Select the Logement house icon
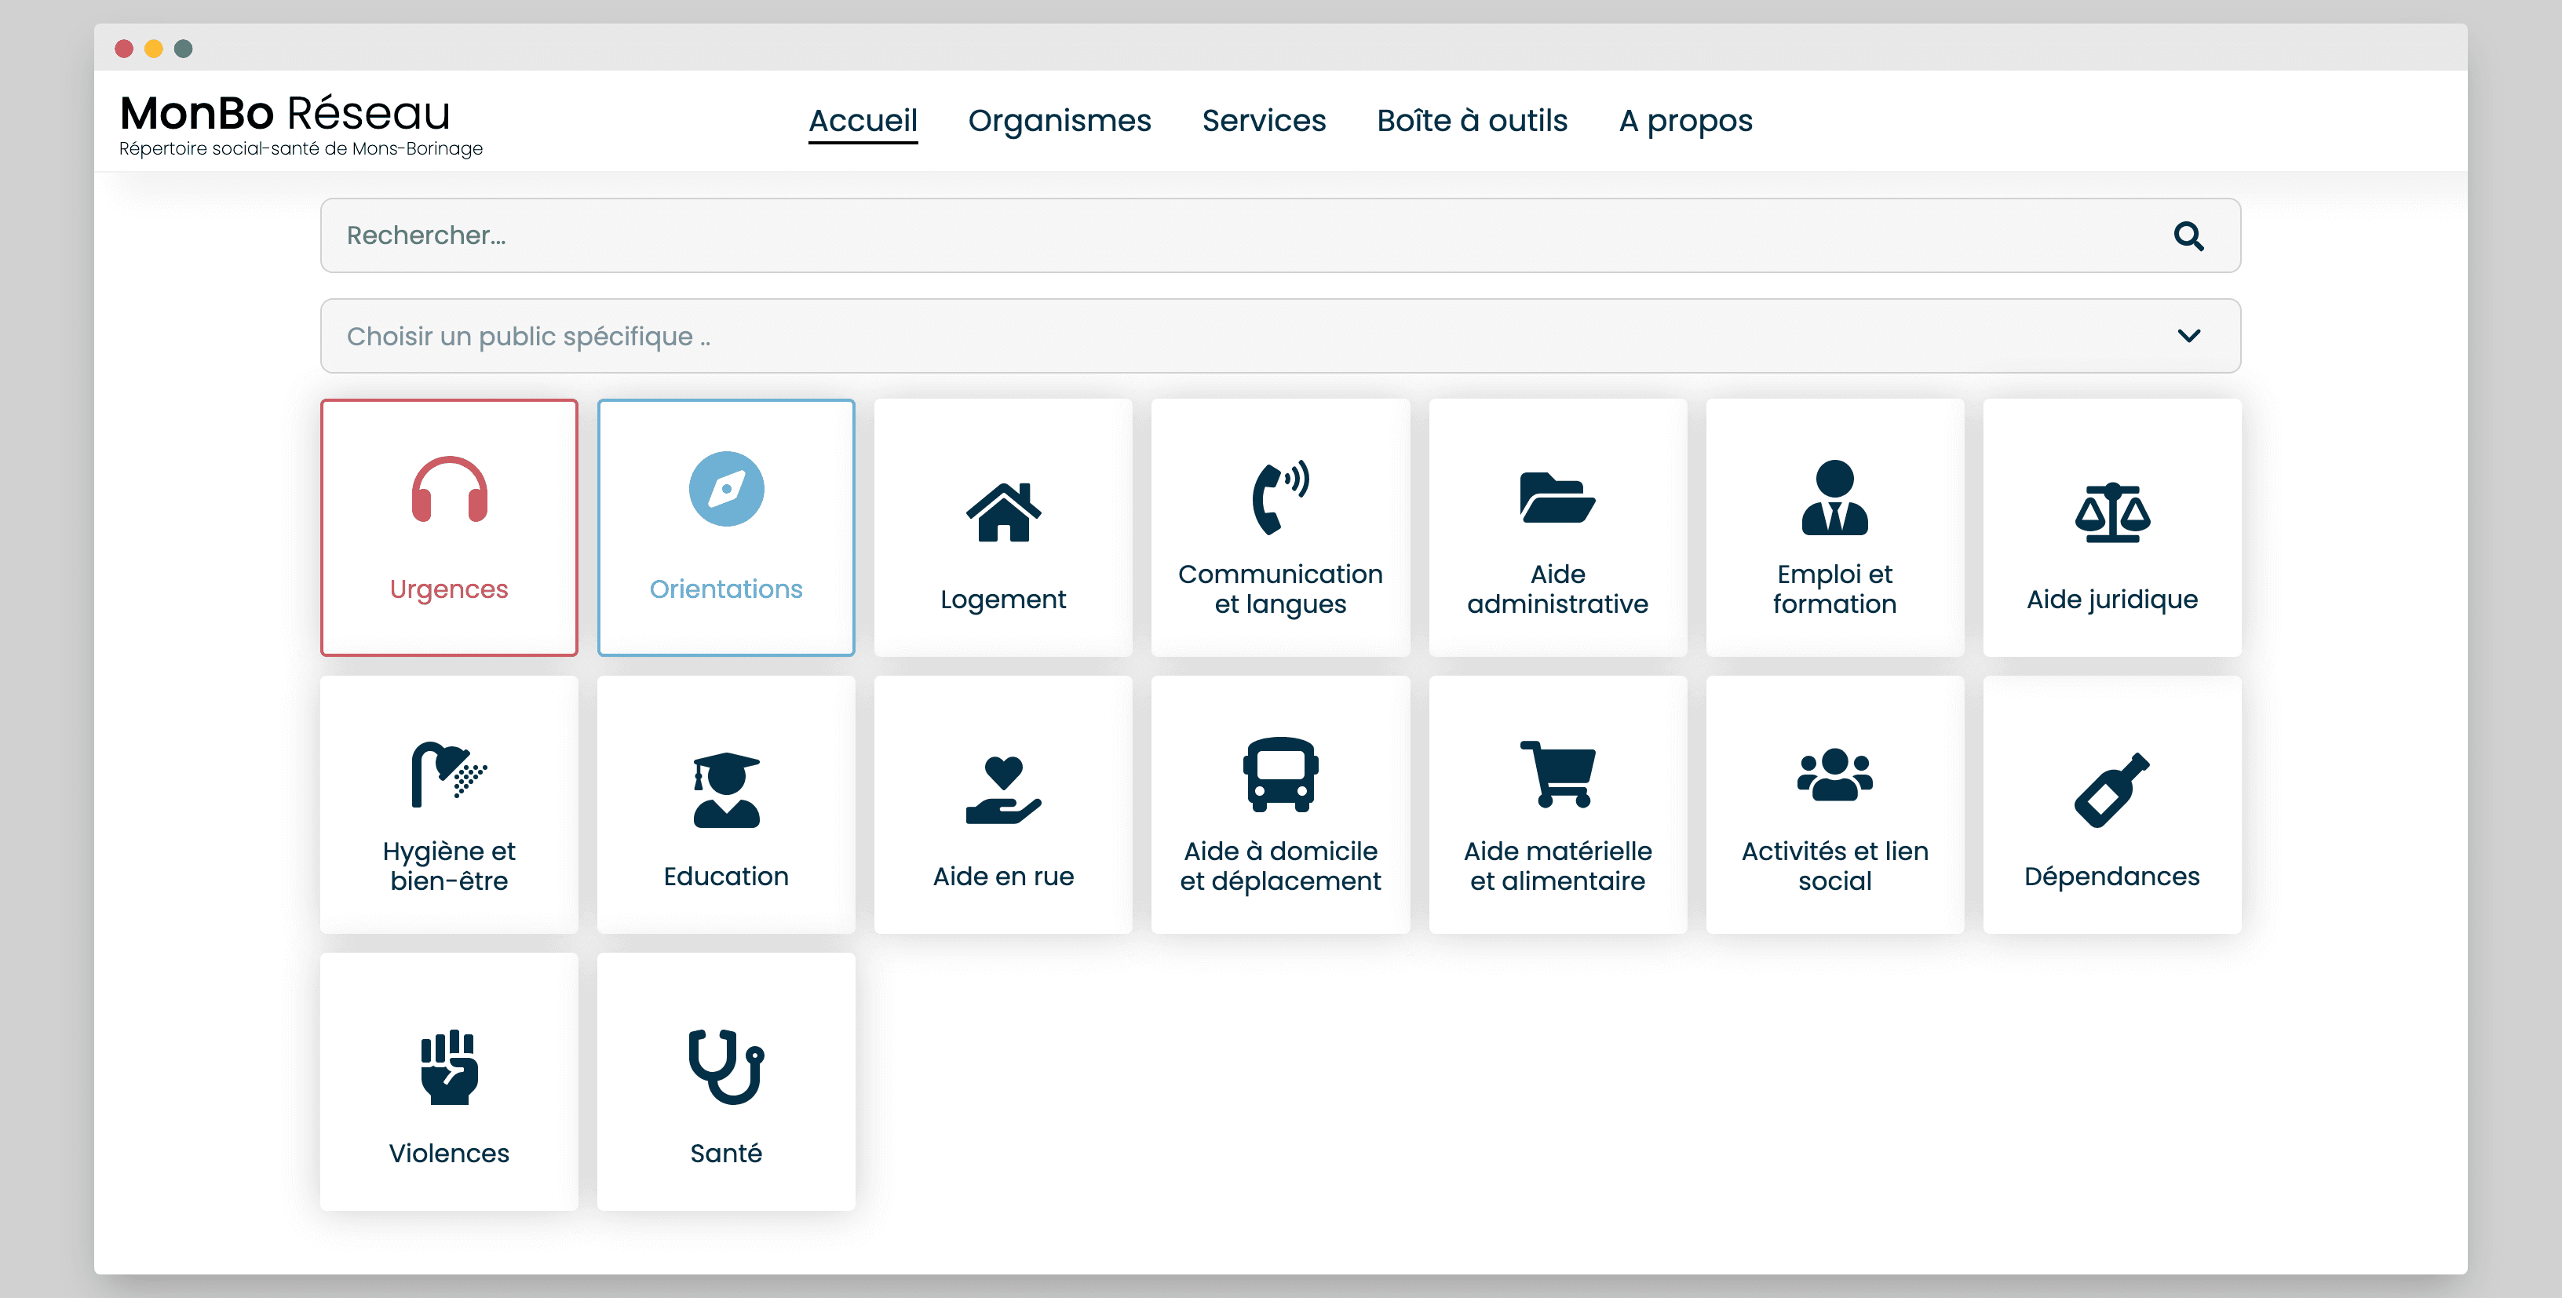This screenshot has width=2562, height=1298. pyautogui.click(x=1003, y=512)
